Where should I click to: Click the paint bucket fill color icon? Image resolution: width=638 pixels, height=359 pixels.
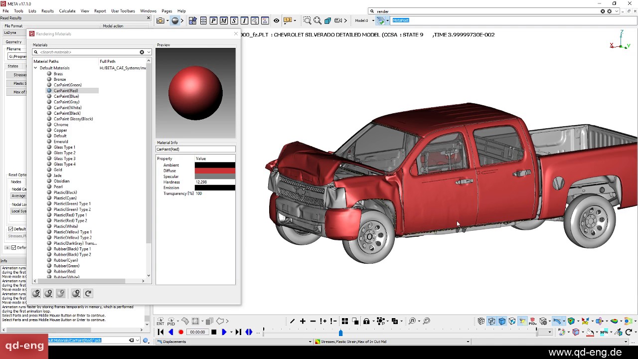(x=590, y=332)
